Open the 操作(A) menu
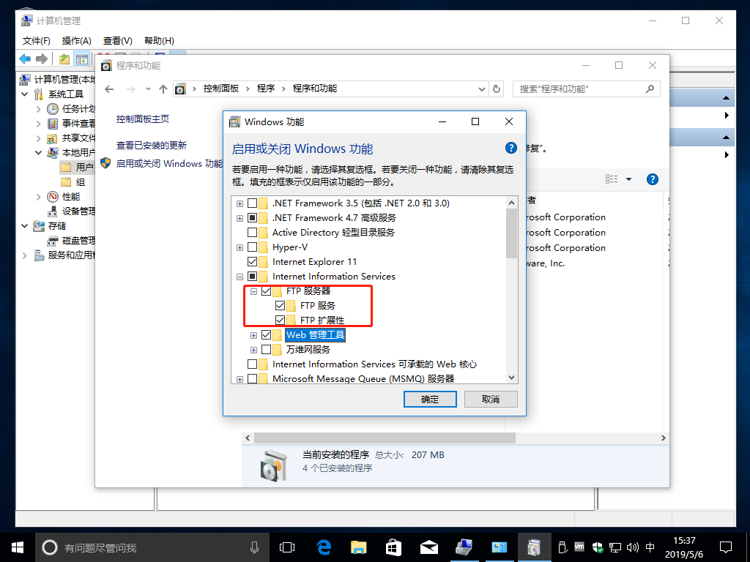 pos(76,41)
